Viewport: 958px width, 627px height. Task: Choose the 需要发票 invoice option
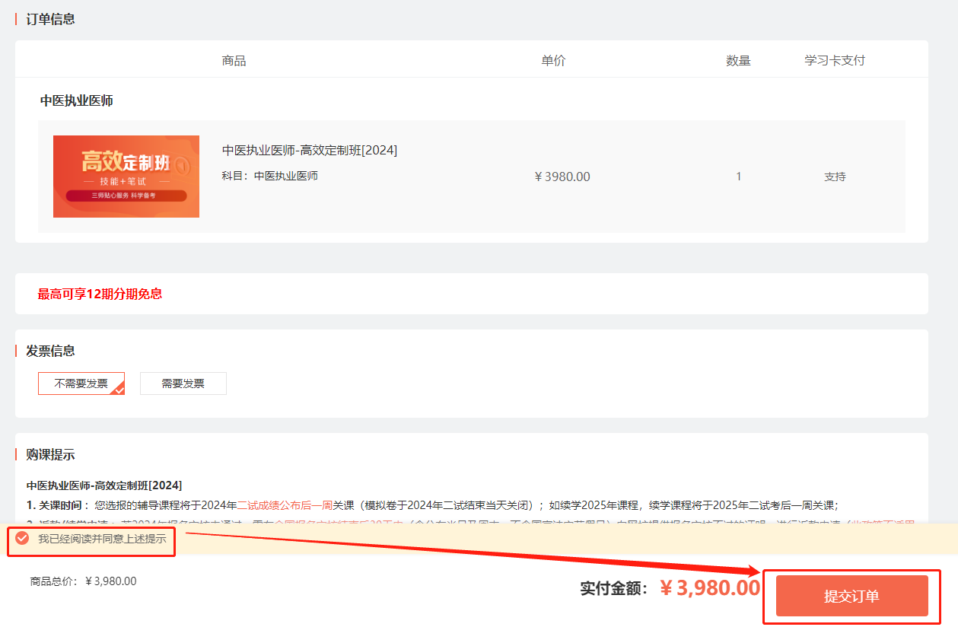point(183,384)
